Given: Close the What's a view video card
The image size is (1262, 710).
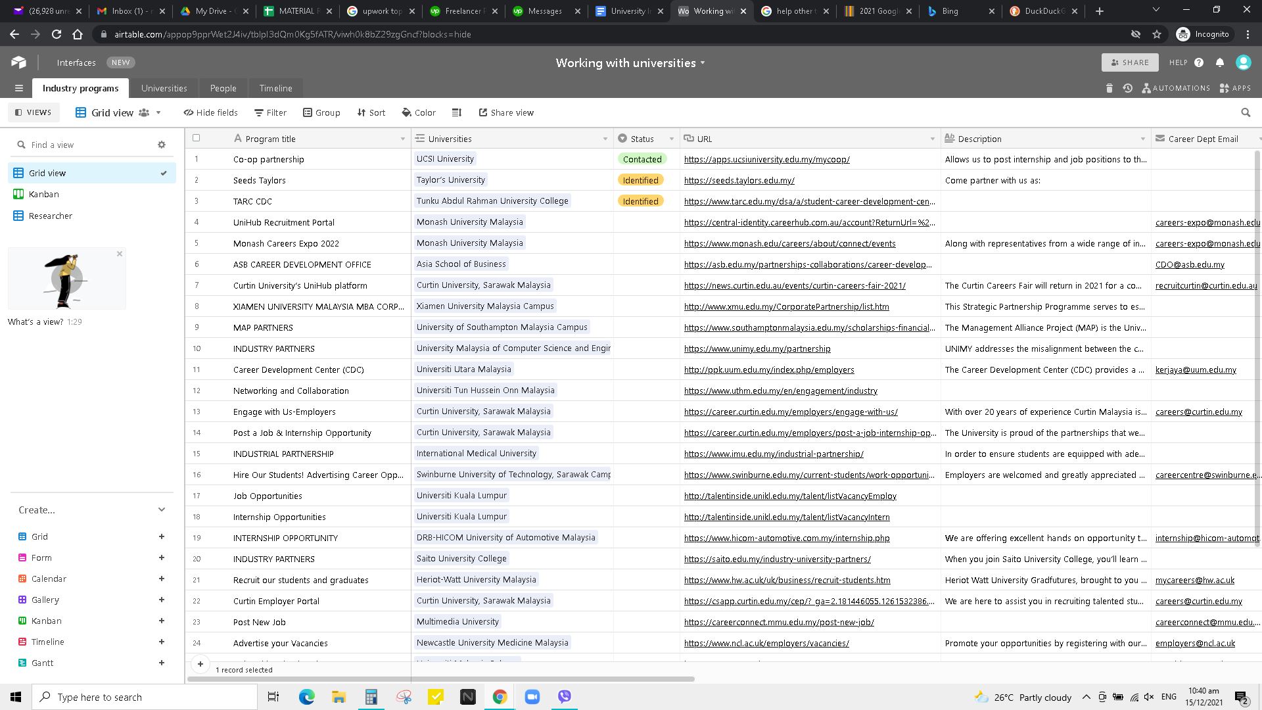Looking at the screenshot, I should click(x=120, y=254).
